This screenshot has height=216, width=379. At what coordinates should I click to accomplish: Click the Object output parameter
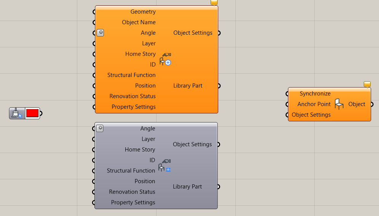click(357, 104)
